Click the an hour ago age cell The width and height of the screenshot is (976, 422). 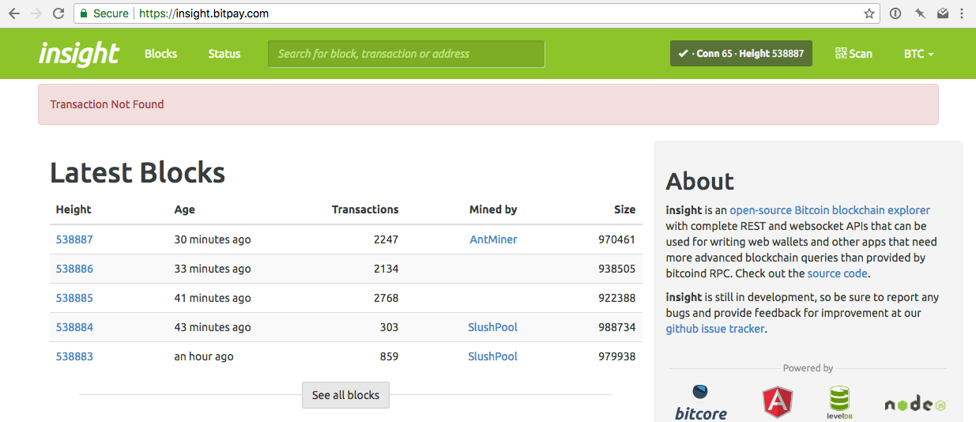pos(204,356)
